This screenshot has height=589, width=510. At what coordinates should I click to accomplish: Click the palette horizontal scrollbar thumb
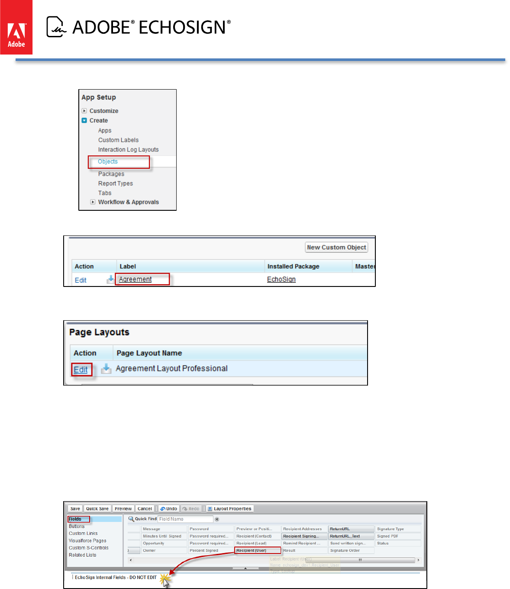tap(360, 560)
